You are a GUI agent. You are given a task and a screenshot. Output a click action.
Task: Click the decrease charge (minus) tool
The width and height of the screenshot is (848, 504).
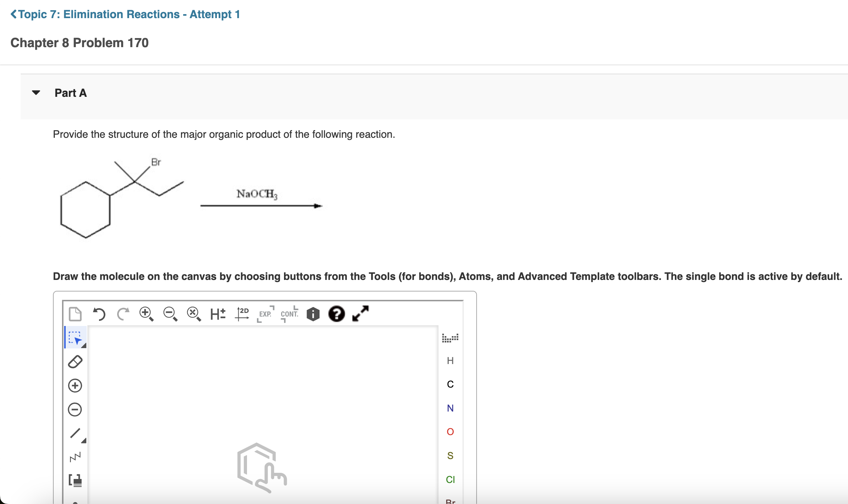[74, 409]
